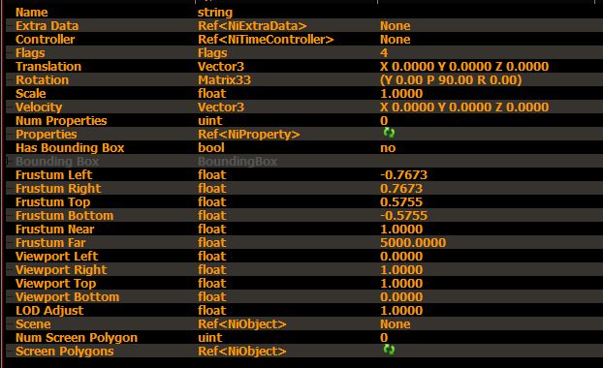603x368 pixels.
Task: Select the LOD Adjust value
Action: pos(401,311)
